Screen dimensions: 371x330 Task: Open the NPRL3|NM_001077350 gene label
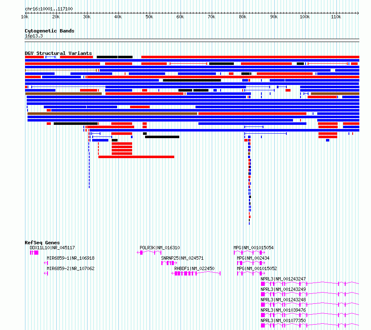tap(283, 320)
